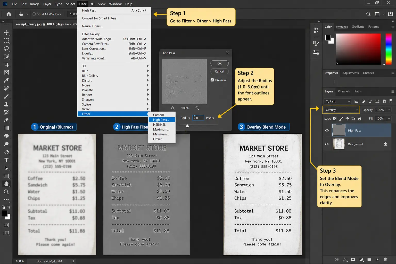396x264 pixels.
Task: Toggle lock transparent pixels
Action: click(x=335, y=119)
